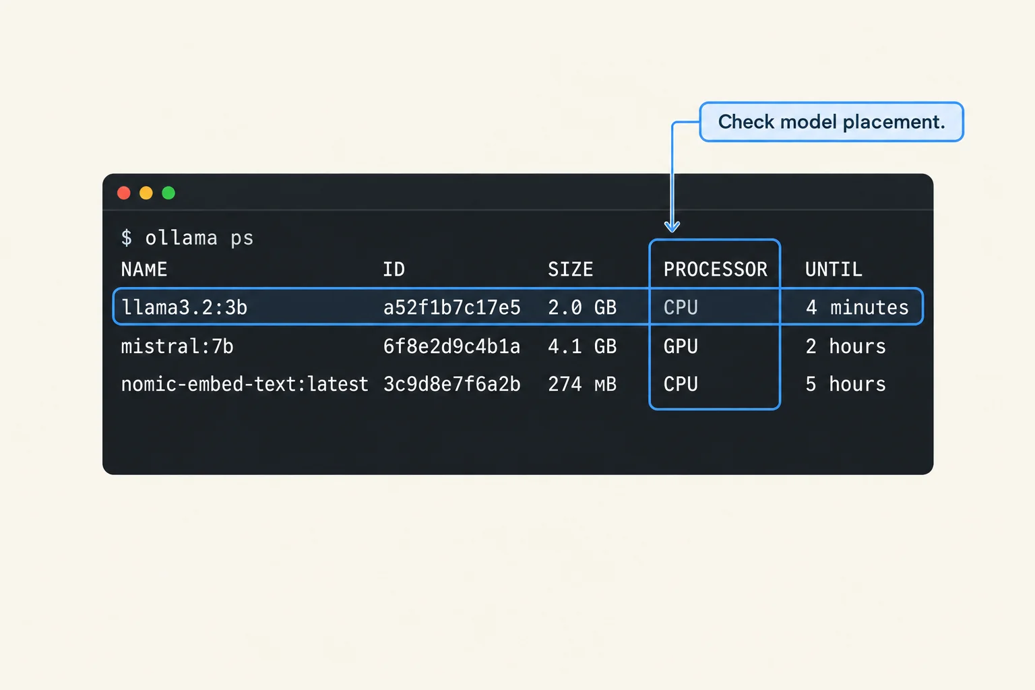Select the mistral:7b model name

pyautogui.click(x=177, y=346)
